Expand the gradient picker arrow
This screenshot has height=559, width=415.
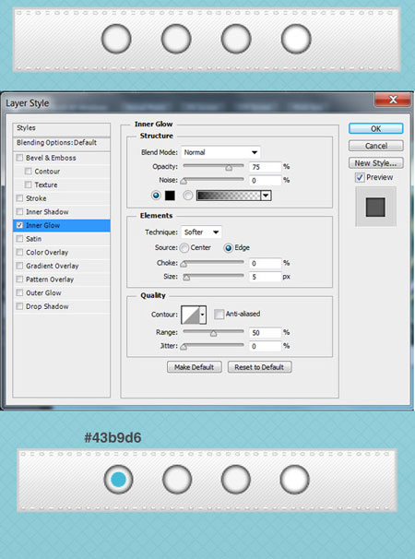tap(266, 196)
